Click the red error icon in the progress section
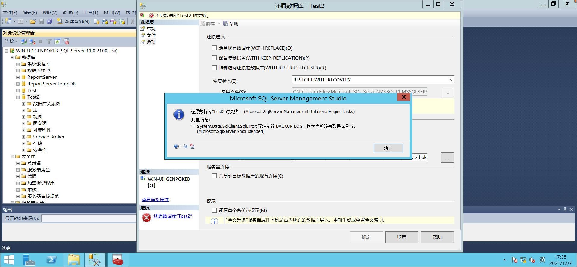Image resolution: width=577 pixels, height=267 pixels. 147,217
